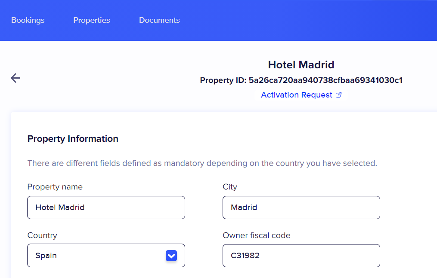This screenshot has height=278, width=437.
Task: Click the blue chevron button in Country field
Action: point(171,256)
